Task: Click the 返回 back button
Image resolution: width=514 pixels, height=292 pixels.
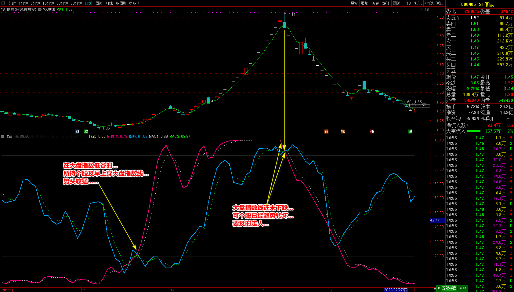Action: click(440, 3)
